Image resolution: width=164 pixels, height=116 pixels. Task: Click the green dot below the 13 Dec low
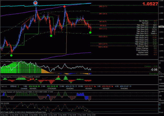51,36
